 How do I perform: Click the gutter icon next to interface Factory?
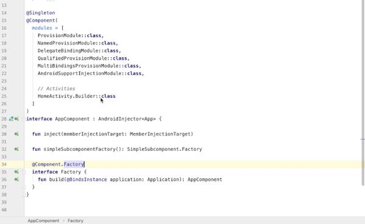[x=16, y=172]
